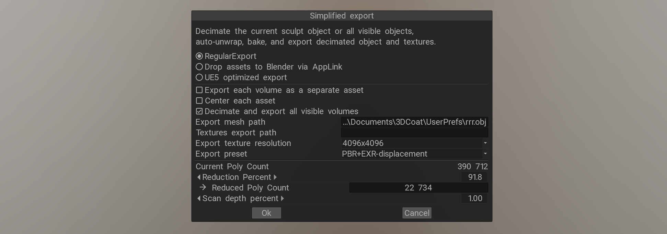Screen dimensions: 667x234
Task: Confirm export with the Ok button
Action: [x=266, y=213]
